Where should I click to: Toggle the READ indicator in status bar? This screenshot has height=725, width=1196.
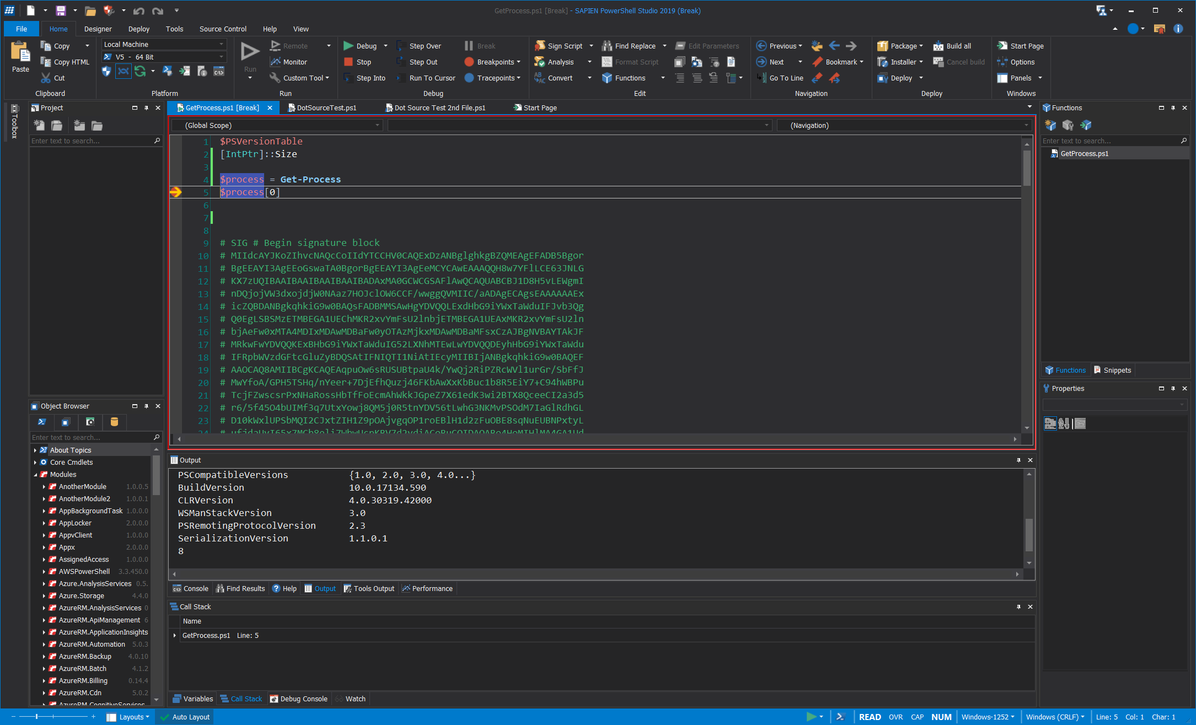point(870,717)
